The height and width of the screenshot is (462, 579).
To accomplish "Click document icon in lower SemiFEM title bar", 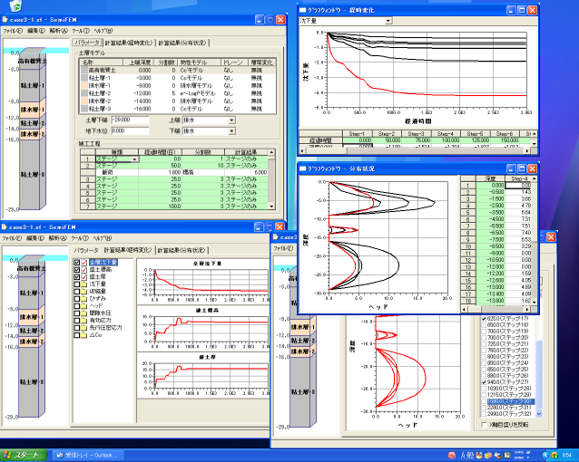I will click(x=5, y=226).
